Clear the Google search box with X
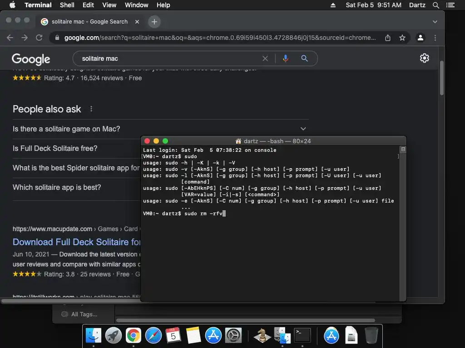Image resolution: width=465 pixels, height=348 pixels. click(265, 58)
